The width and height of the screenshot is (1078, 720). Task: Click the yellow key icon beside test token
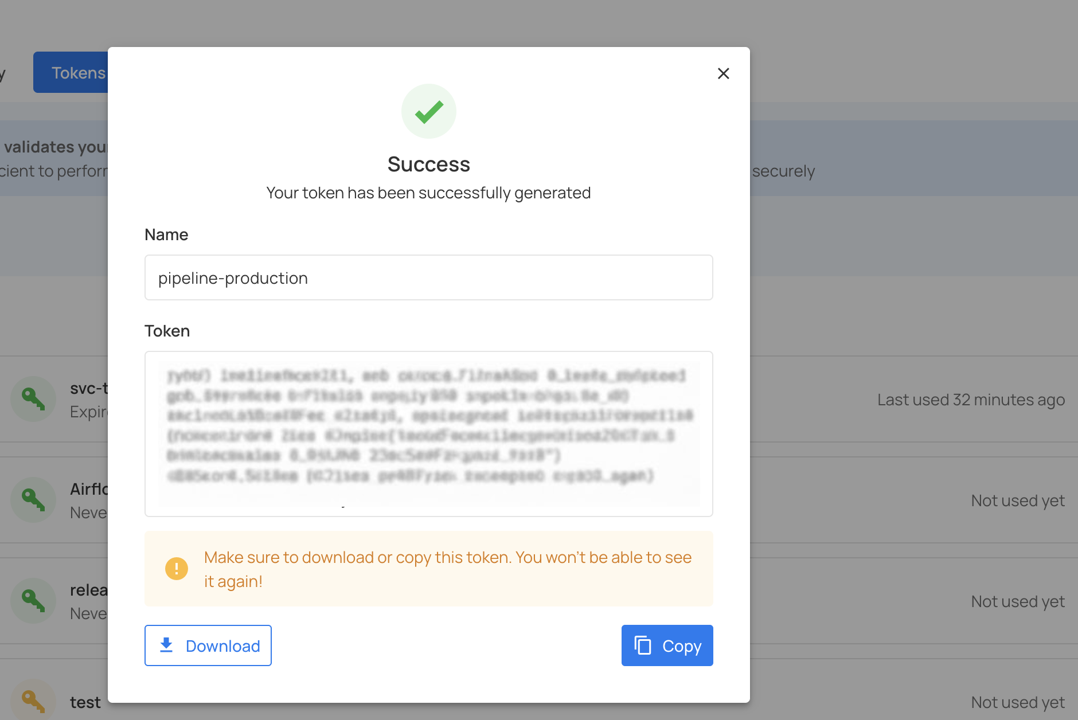[x=33, y=701]
